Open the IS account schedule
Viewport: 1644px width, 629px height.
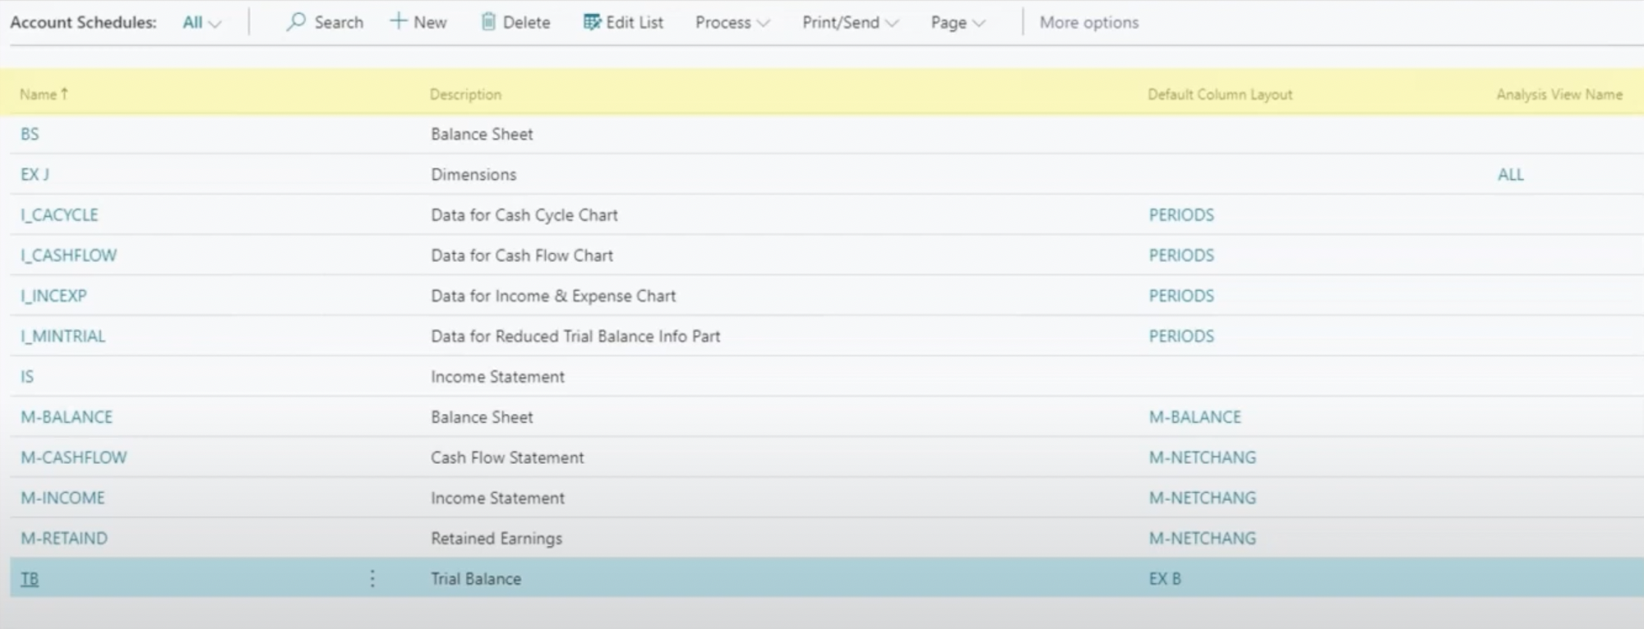(27, 376)
